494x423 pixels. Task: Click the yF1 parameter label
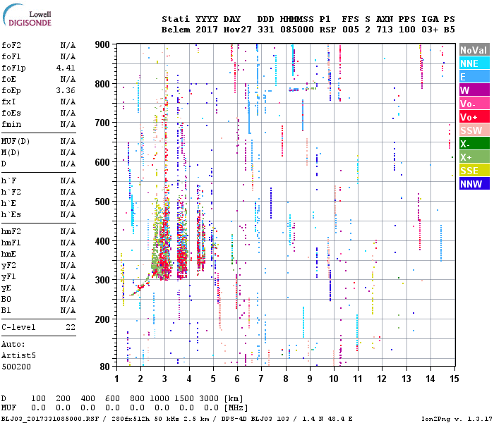coord(8,277)
